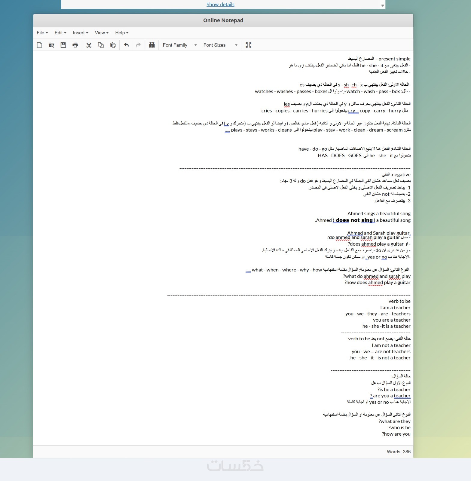Viewport: 471px width, 481px height.
Task: Click the 'how does ahmed play a guitar' line
Action: click(x=377, y=283)
